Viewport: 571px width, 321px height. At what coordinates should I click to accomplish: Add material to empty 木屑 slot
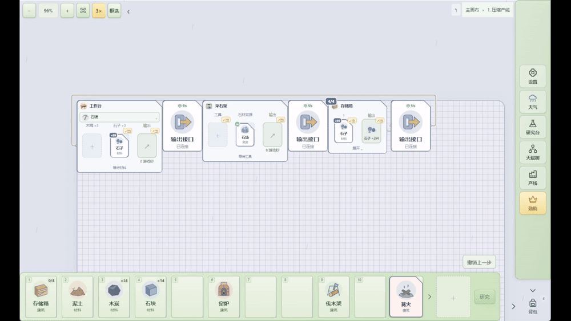[92, 146]
